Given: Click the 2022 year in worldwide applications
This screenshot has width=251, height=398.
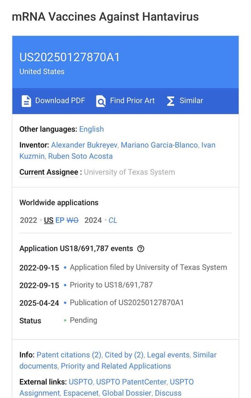Looking at the screenshot, I should point(29,220).
